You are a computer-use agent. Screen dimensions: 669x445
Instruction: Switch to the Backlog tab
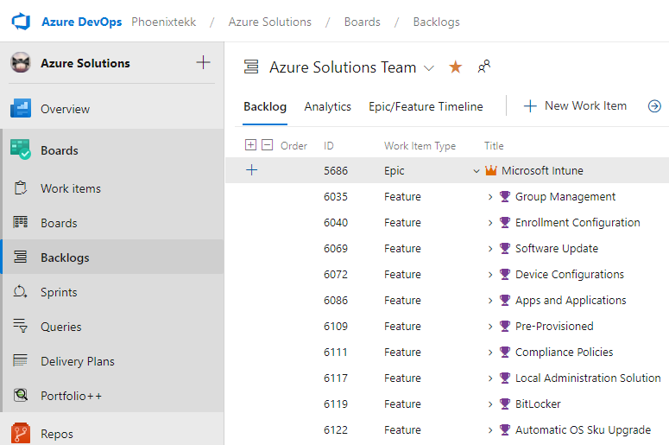[x=265, y=106]
